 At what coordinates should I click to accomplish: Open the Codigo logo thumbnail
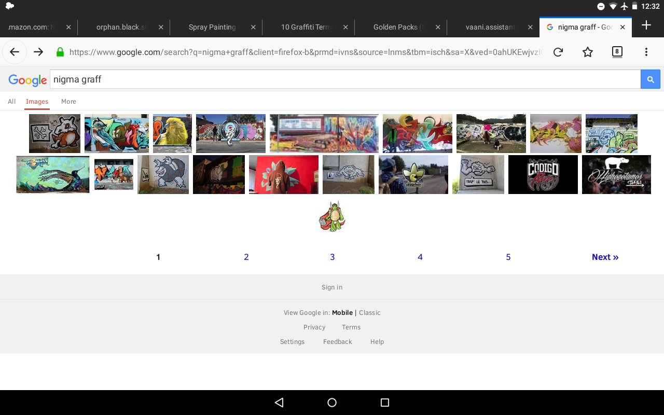(x=543, y=174)
